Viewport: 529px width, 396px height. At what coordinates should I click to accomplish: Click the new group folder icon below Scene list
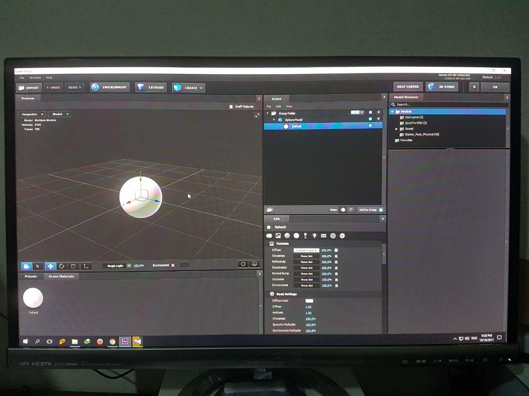pyautogui.click(x=269, y=210)
